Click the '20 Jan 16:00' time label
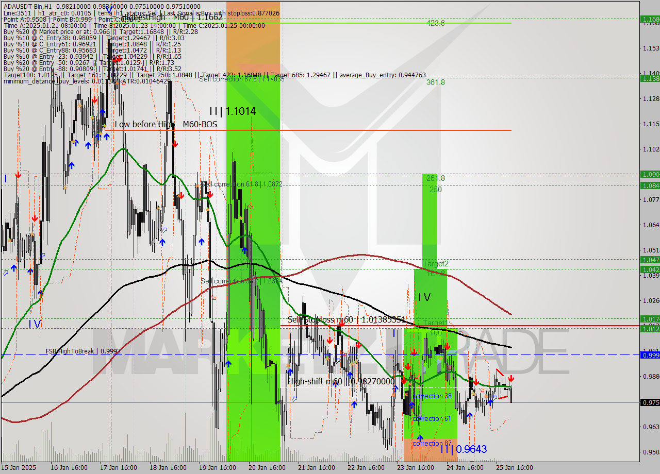 pos(267,468)
